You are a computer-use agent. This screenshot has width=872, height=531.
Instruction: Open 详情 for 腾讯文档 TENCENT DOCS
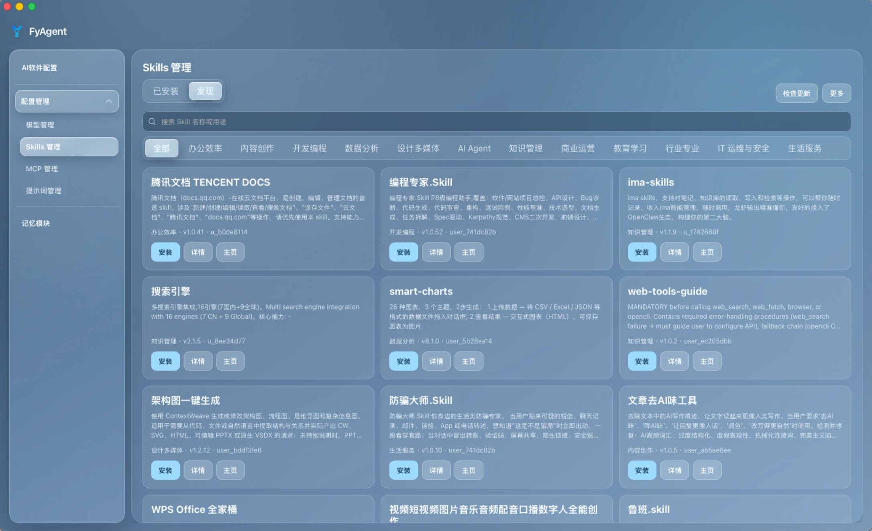click(x=198, y=252)
